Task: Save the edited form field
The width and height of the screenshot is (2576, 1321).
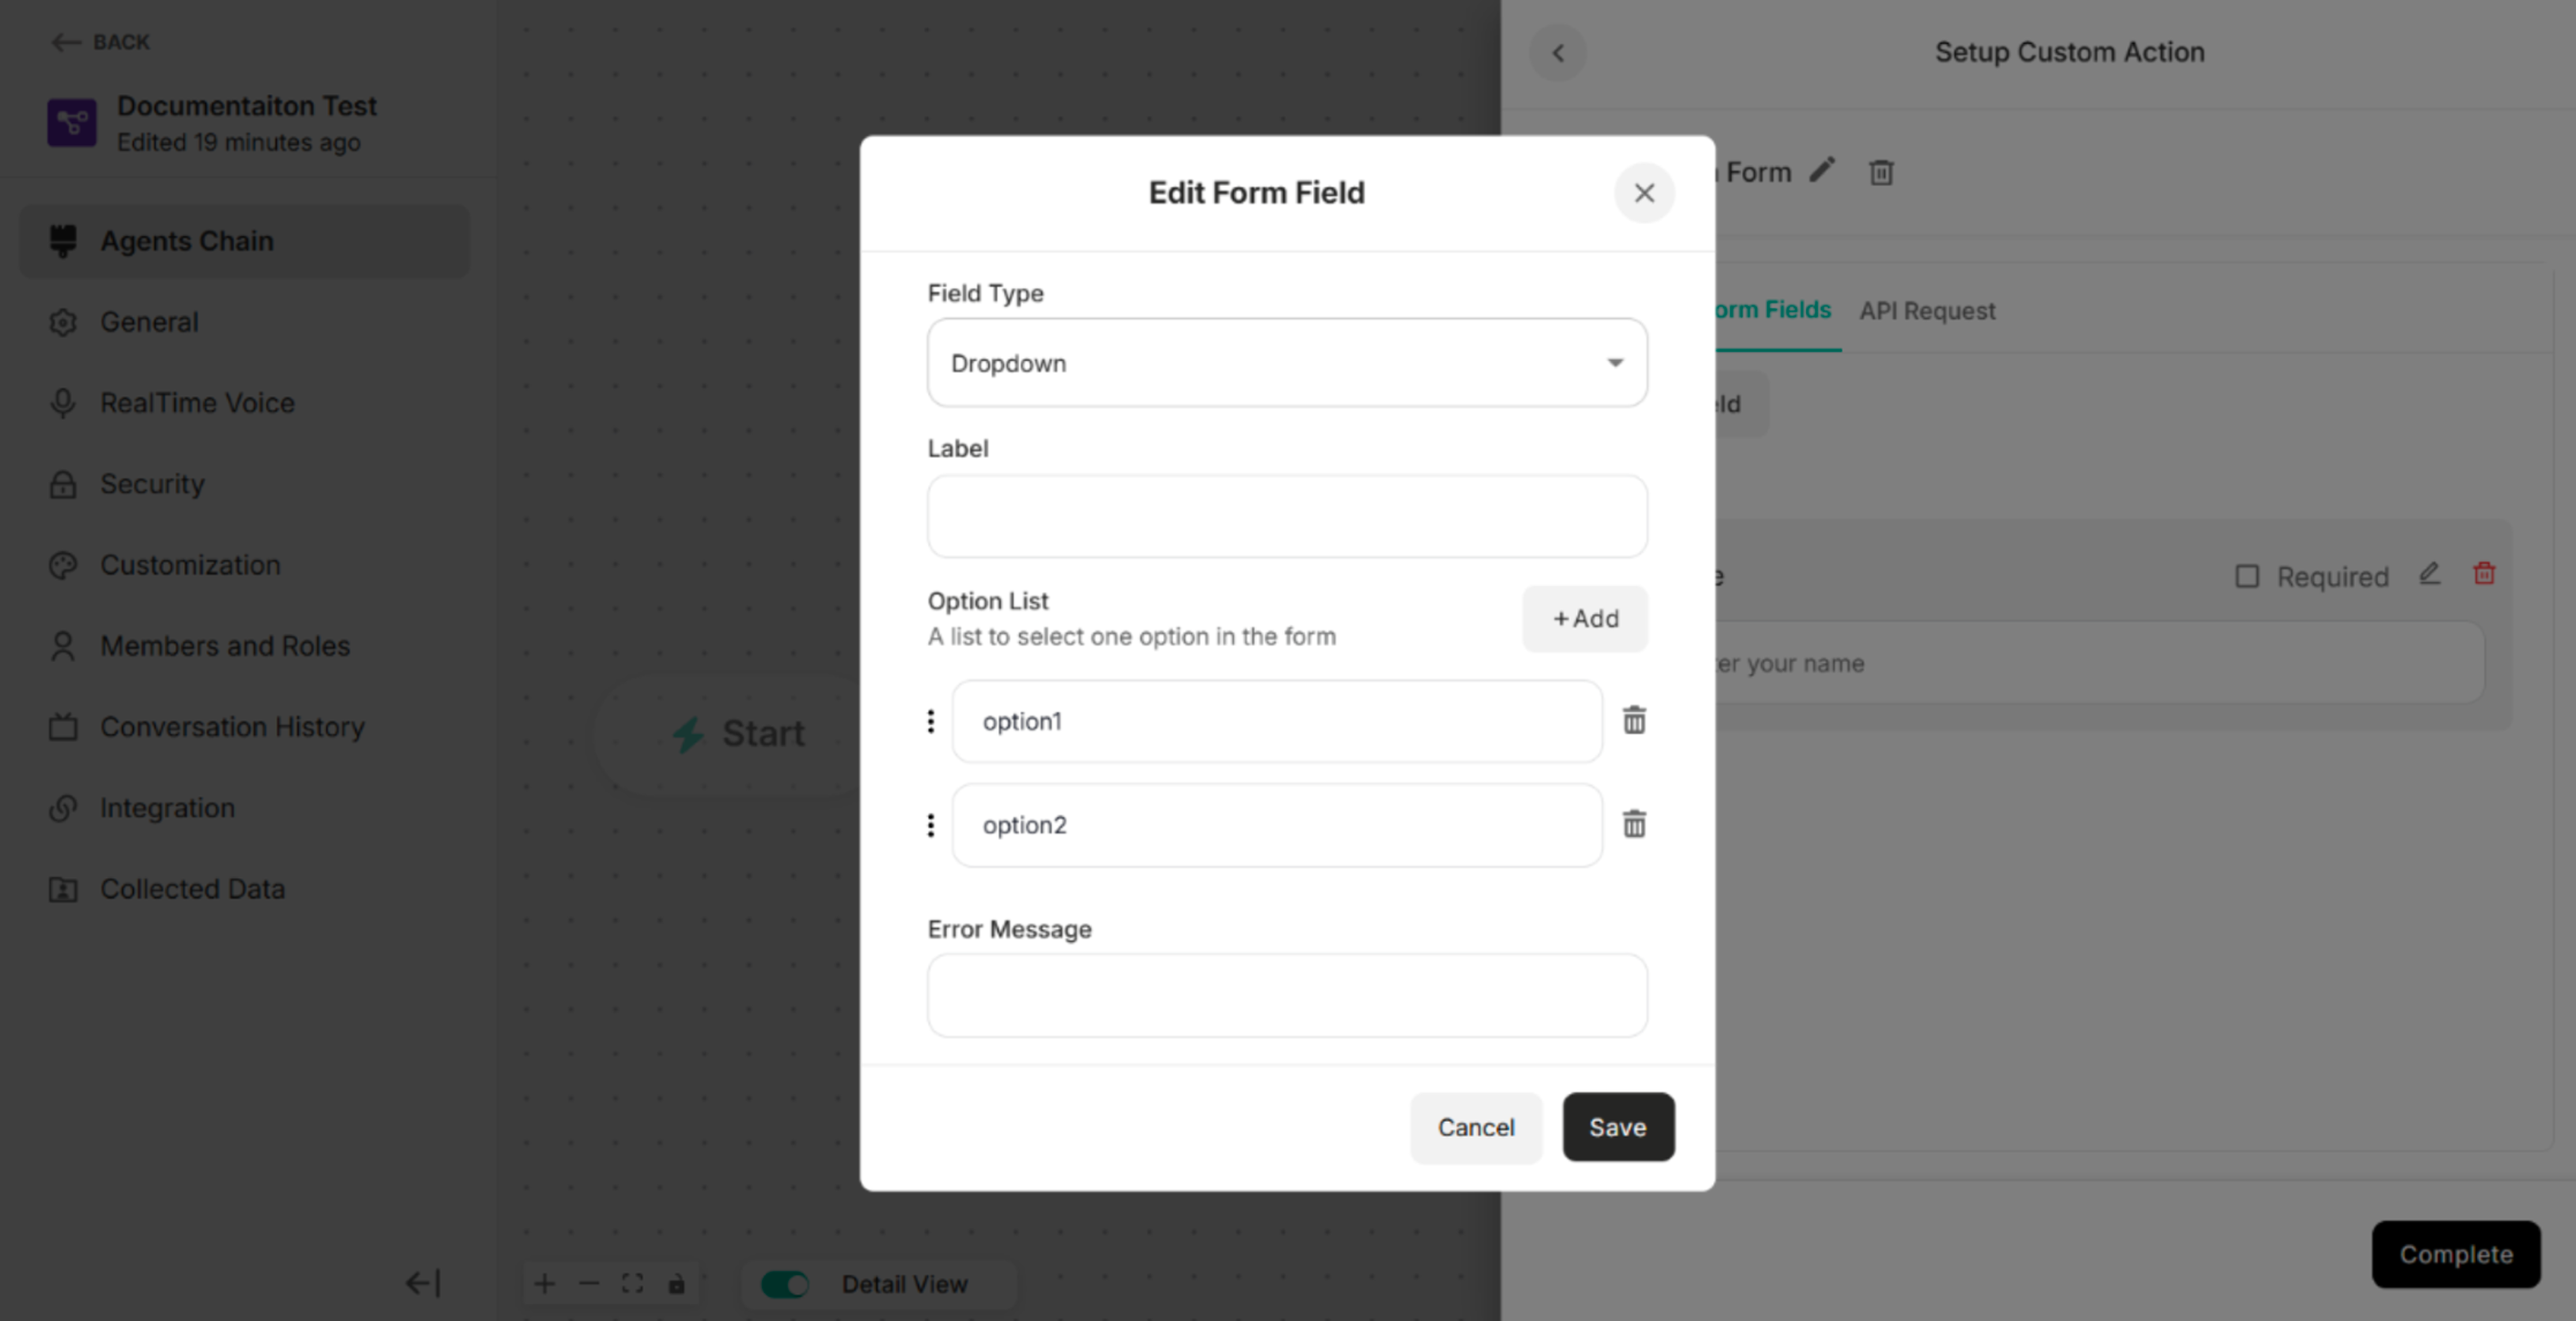Action: coord(1617,1128)
